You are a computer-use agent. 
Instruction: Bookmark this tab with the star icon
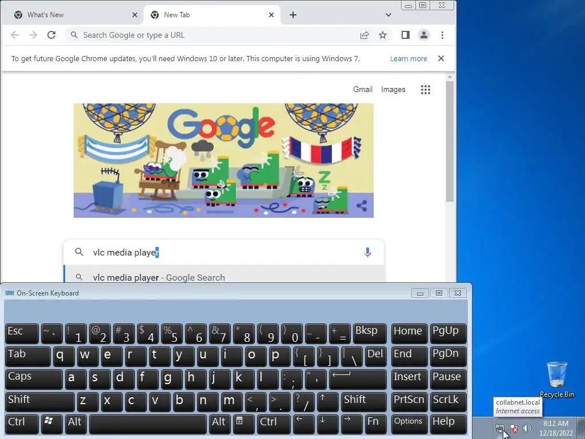pyautogui.click(x=383, y=35)
